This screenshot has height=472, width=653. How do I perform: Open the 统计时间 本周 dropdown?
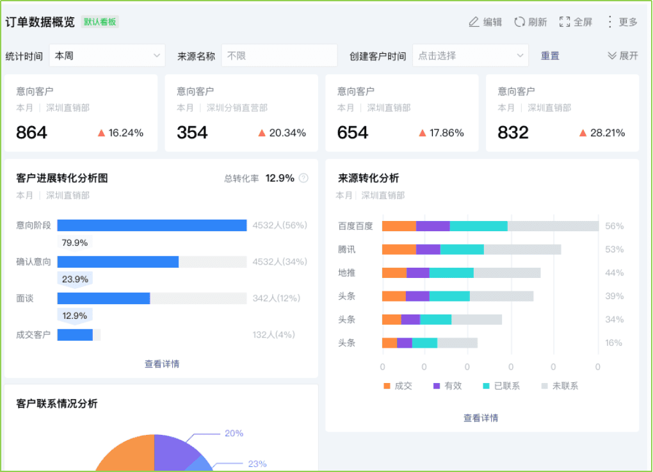pos(107,56)
